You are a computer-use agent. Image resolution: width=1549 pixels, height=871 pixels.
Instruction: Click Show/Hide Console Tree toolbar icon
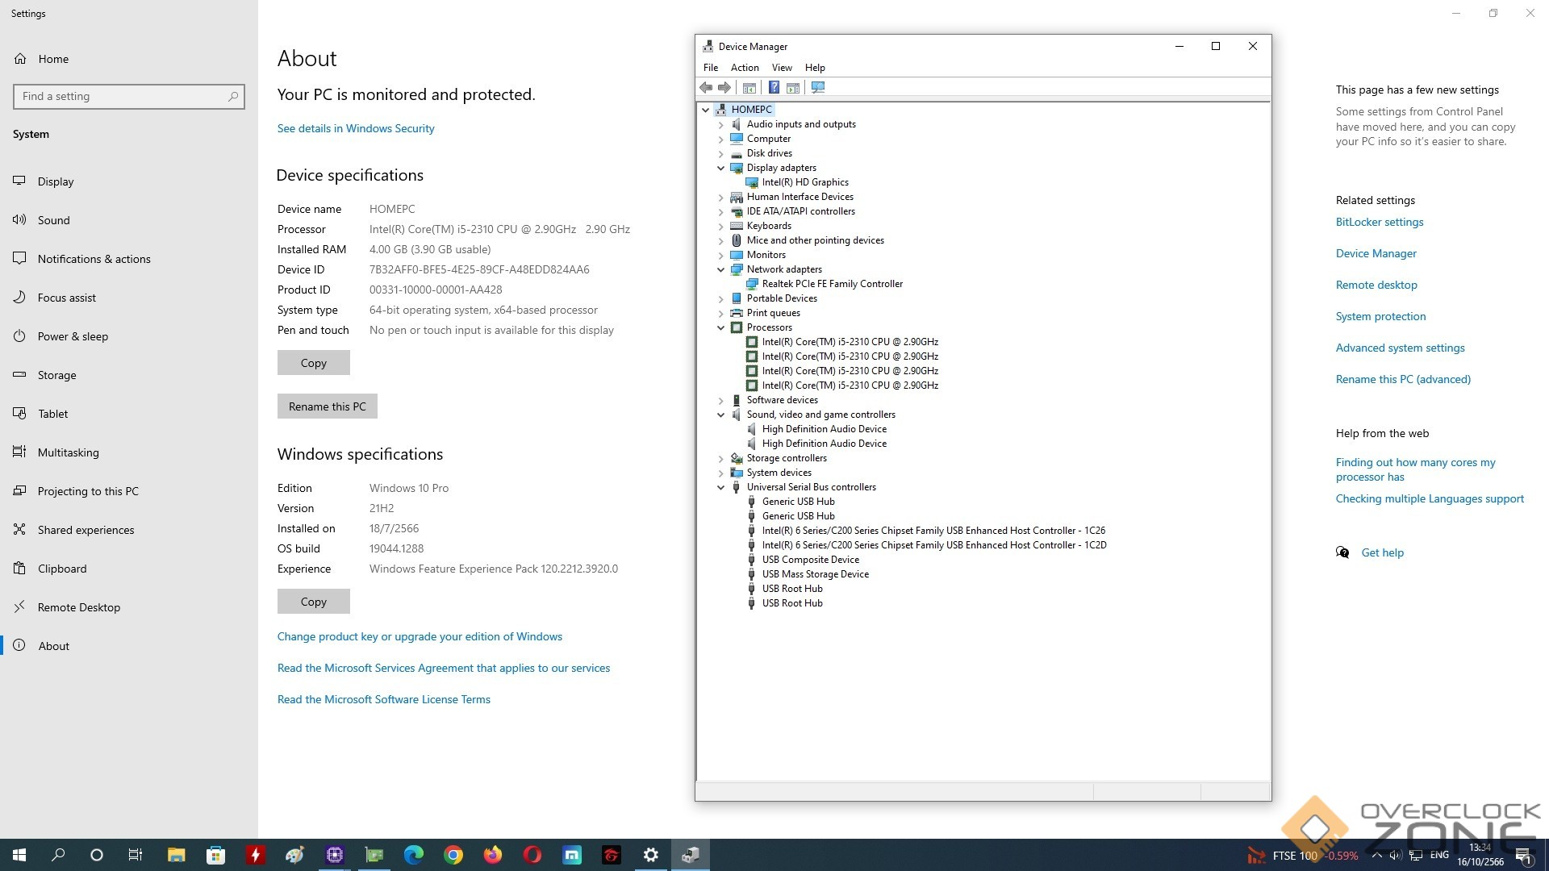(749, 87)
